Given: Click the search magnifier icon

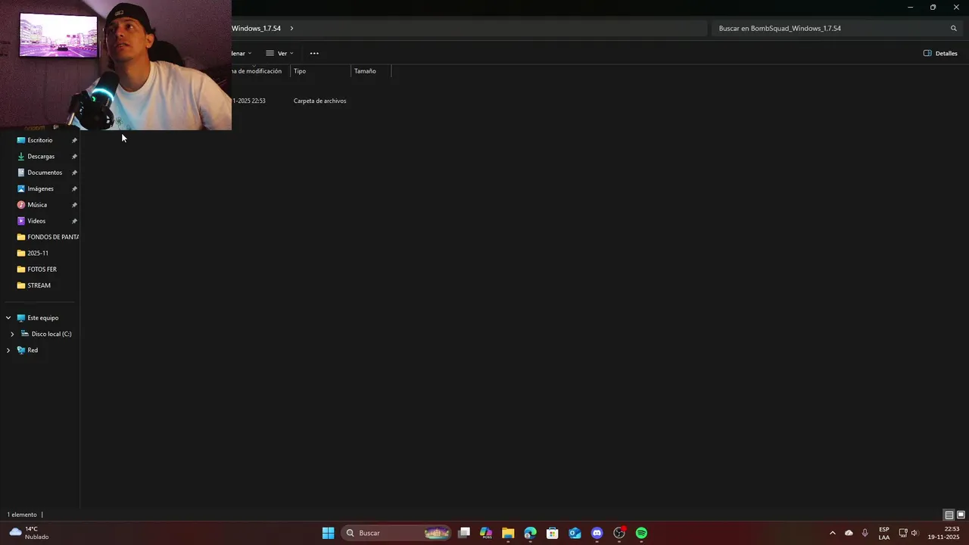Looking at the screenshot, I should pyautogui.click(x=954, y=28).
